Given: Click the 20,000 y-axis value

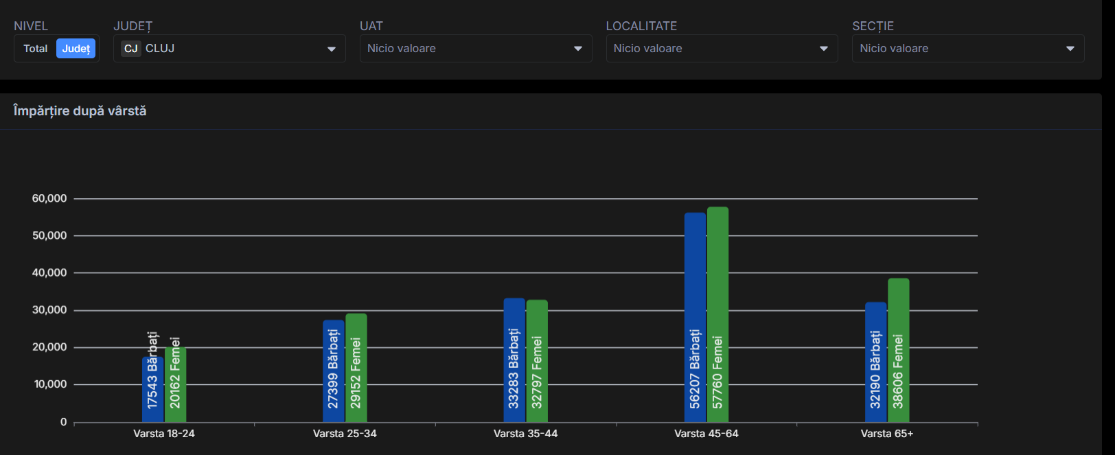Looking at the screenshot, I should click(49, 347).
